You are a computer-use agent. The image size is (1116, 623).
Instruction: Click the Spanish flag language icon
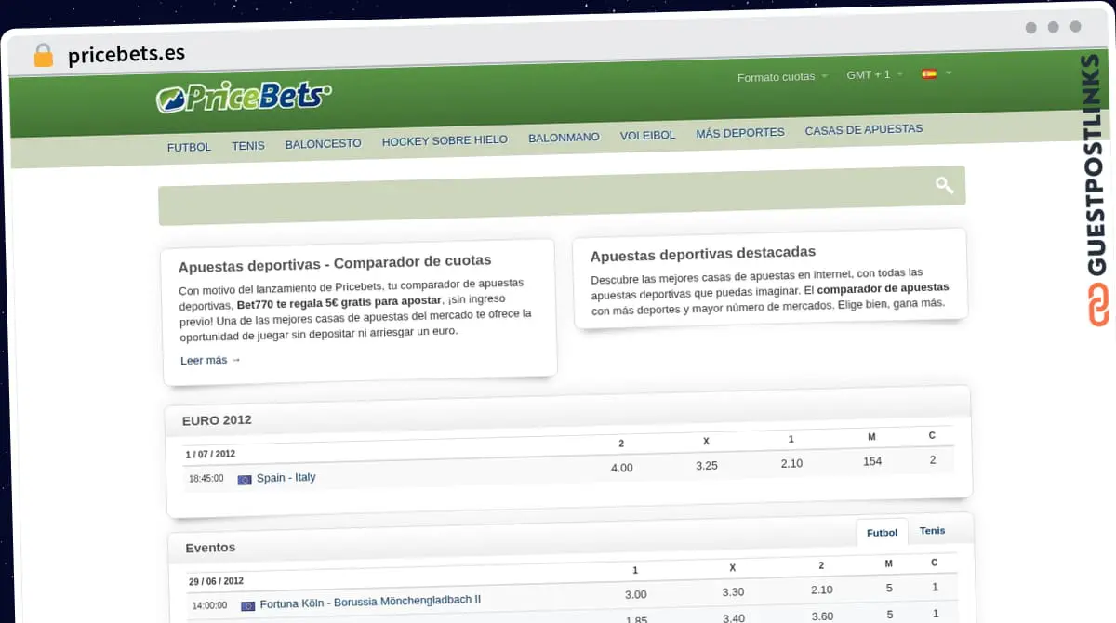pyautogui.click(x=928, y=74)
